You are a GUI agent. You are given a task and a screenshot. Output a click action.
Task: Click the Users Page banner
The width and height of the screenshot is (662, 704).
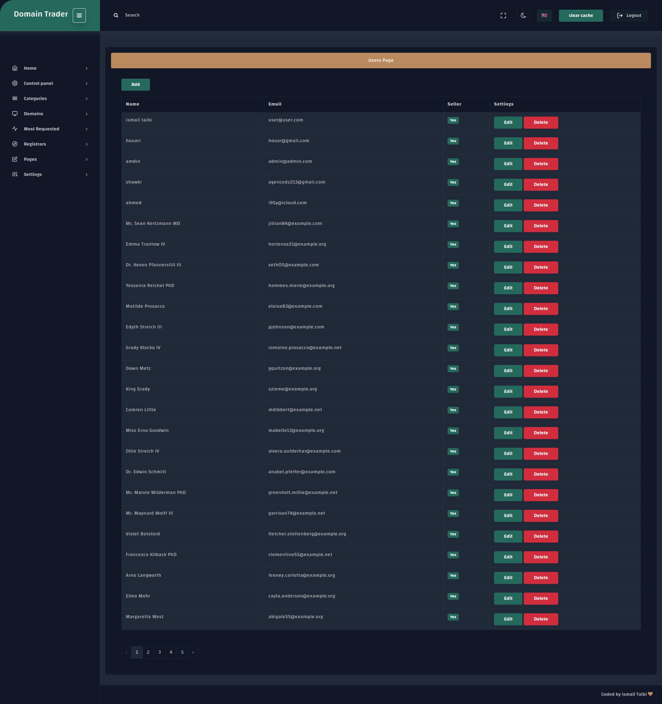coord(381,61)
